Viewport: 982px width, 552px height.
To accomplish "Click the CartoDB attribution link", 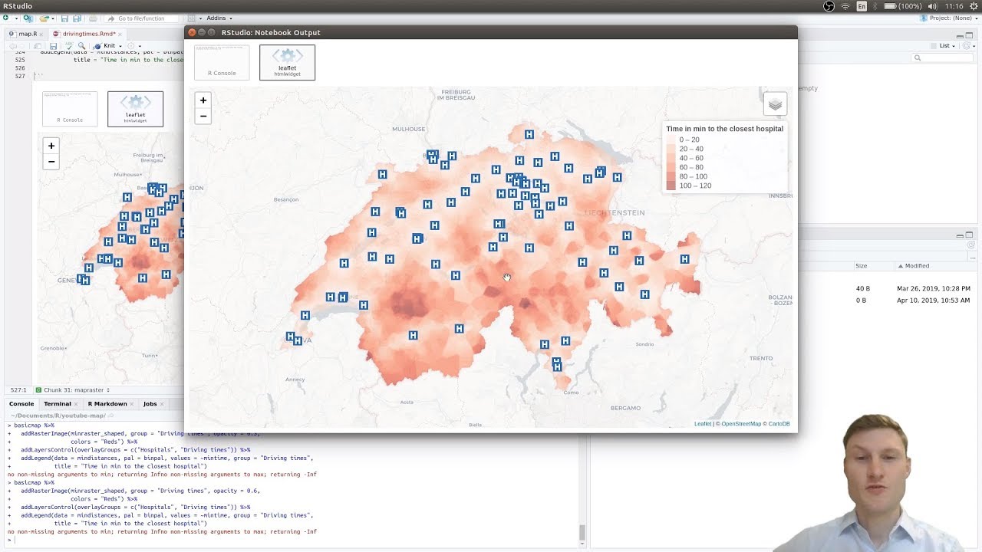I will 779,424.
